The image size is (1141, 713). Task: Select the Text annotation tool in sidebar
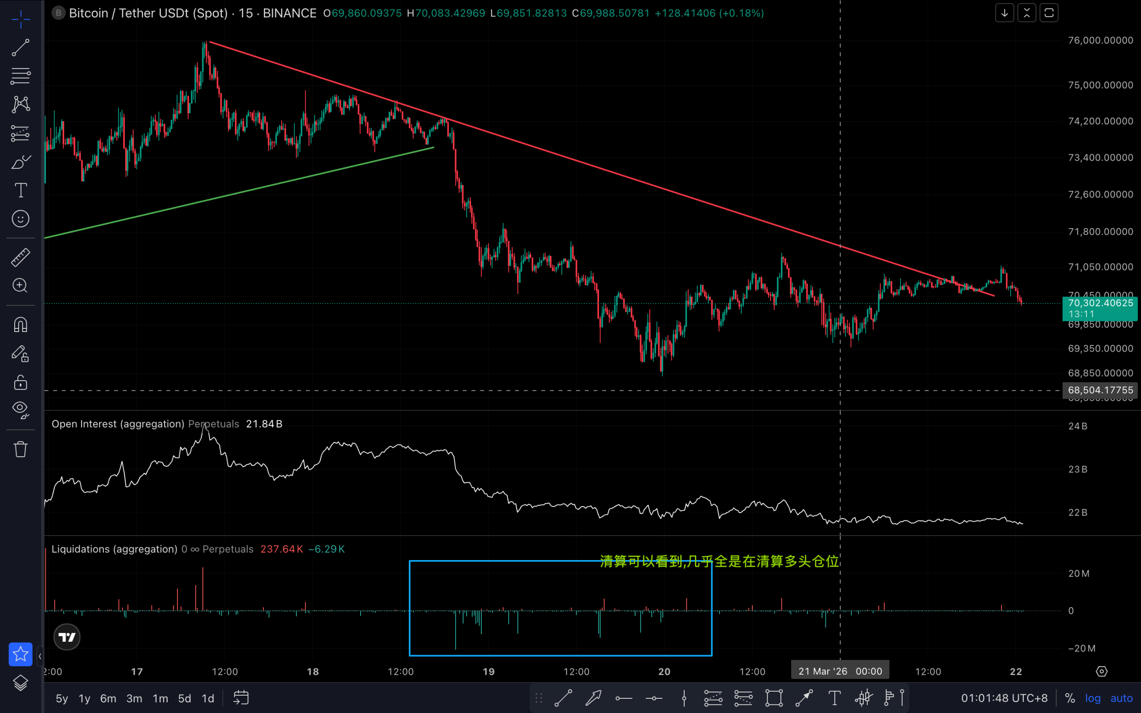20,191
